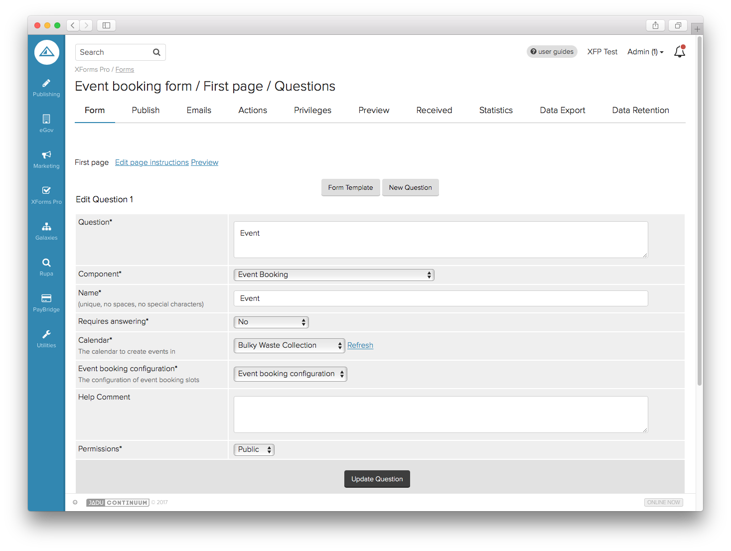Expand the Component dropdown

[334, 275]
